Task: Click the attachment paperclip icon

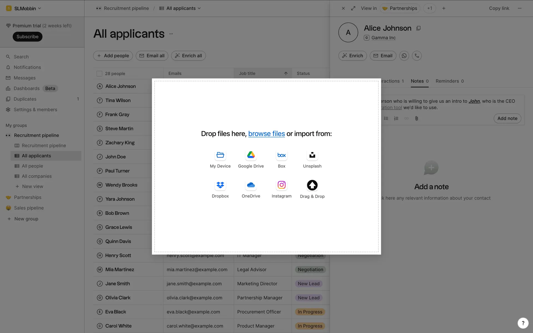Action: [416, 118]
